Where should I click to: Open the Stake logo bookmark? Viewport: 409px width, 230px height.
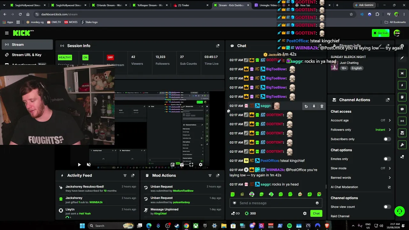[89, 22]
